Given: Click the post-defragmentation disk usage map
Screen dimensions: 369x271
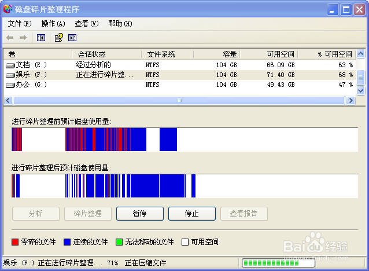Looking at the screenshot, I should [x=184, y=186].
